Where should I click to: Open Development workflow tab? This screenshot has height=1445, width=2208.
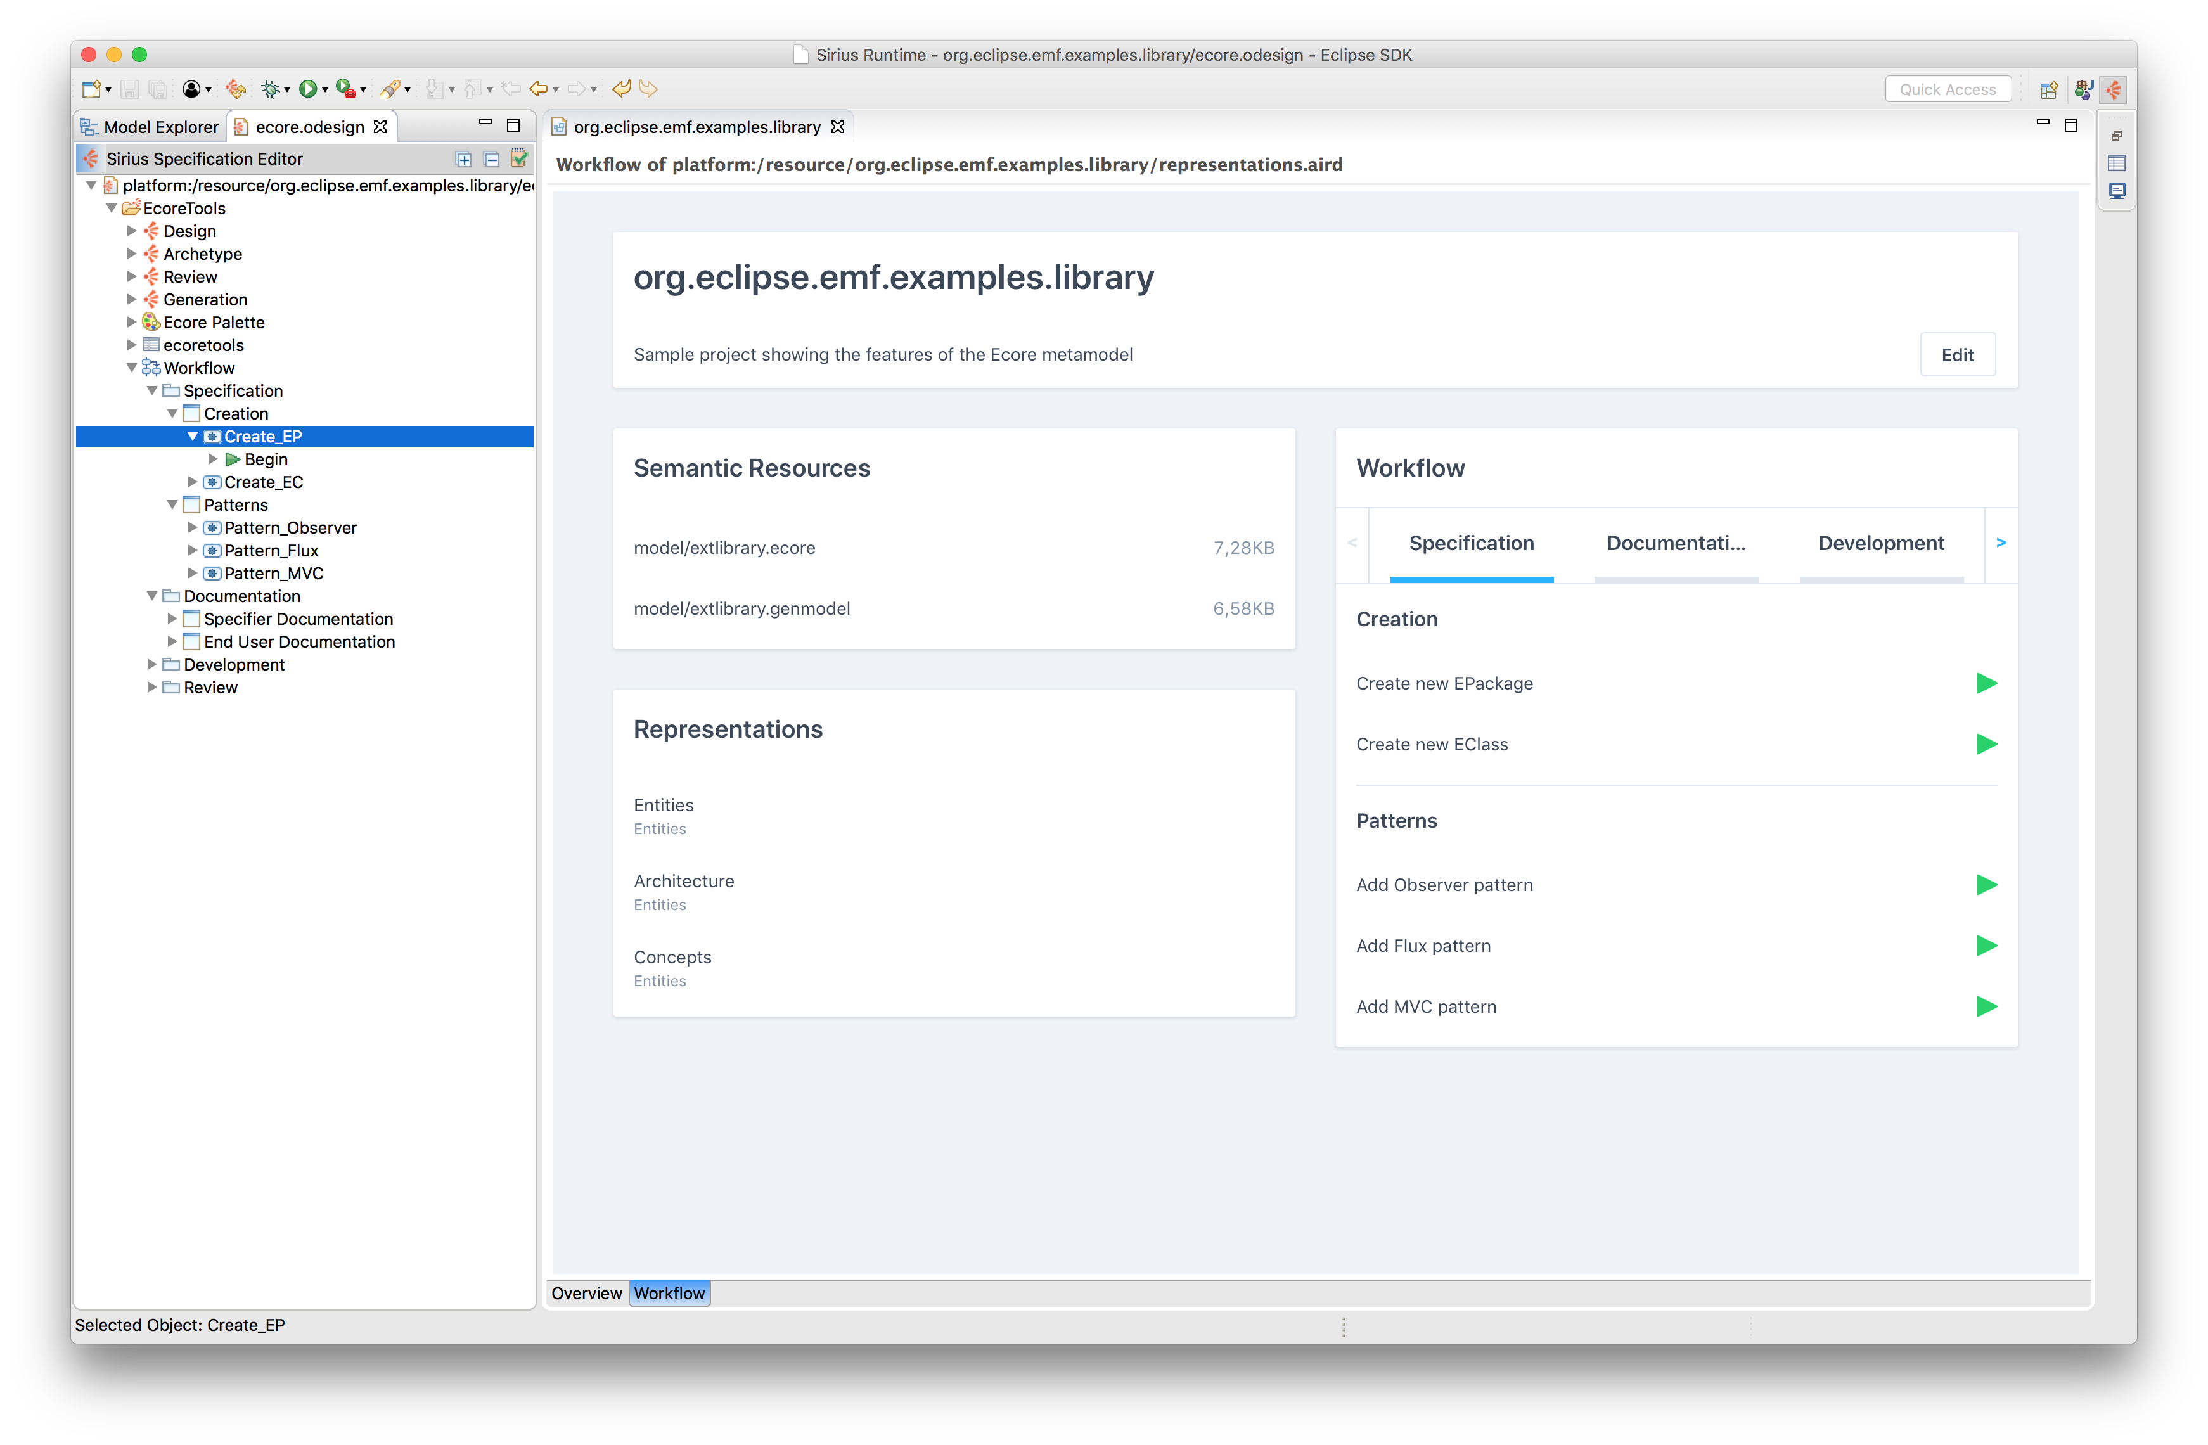pos(1880,544)
